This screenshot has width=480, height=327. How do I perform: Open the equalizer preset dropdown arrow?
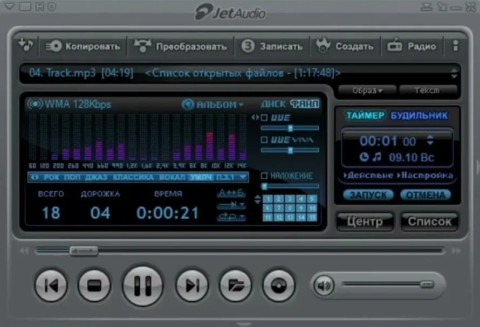point(243,177)
